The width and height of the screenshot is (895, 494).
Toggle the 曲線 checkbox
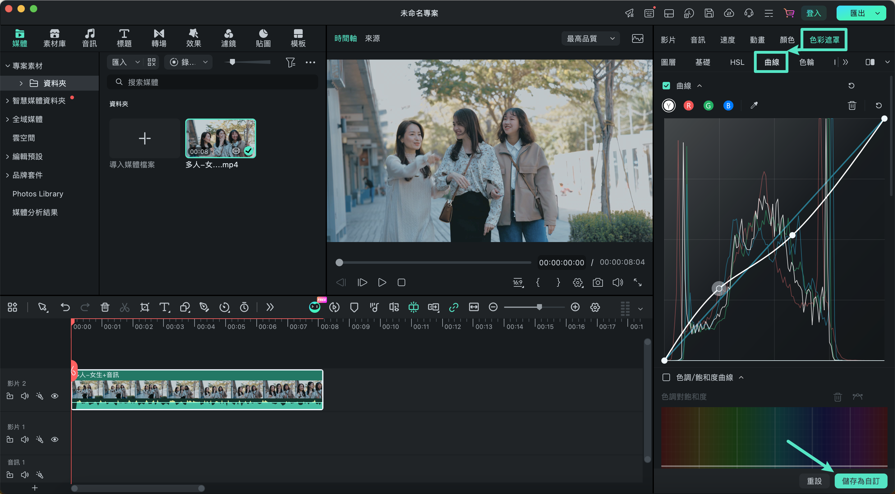[x=666, y=85]
